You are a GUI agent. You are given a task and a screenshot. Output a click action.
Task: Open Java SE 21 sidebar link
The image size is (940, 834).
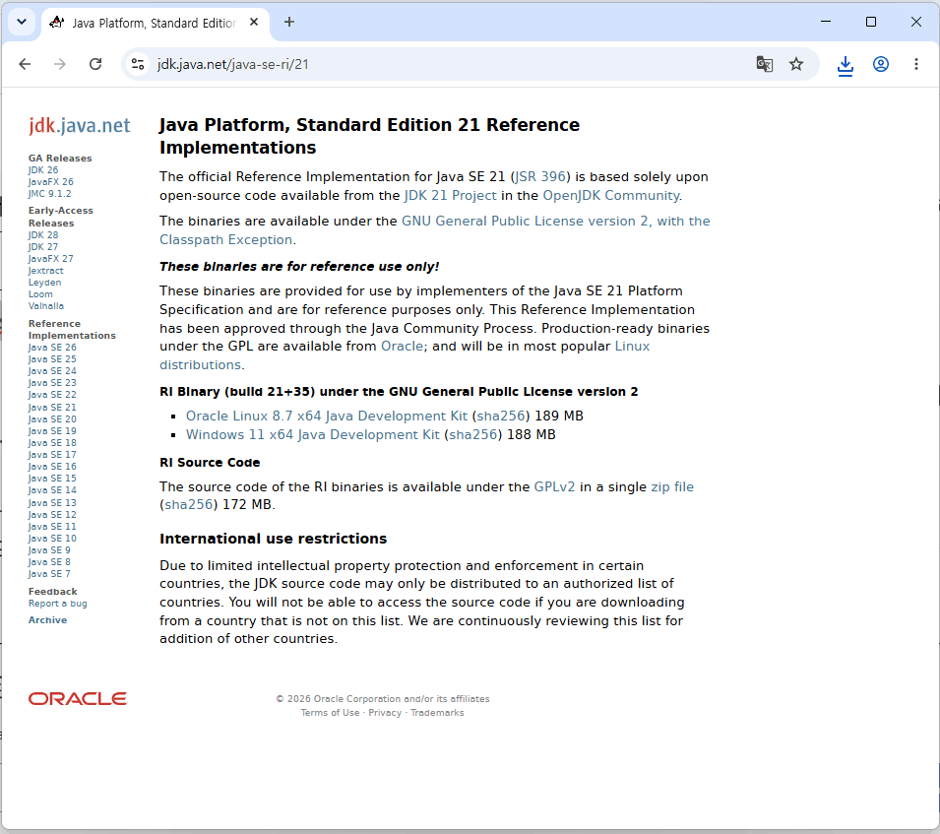(52, 407)
